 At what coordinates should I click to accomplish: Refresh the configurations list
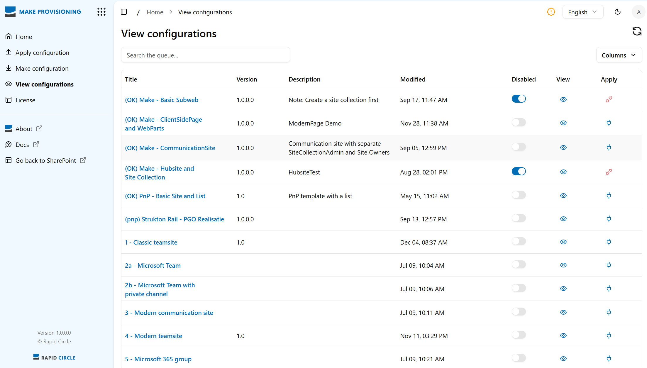(x=637, y=31)
